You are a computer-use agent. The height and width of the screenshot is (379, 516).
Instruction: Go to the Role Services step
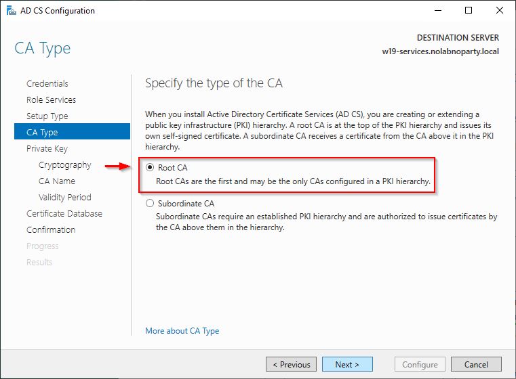coord(51,100)
